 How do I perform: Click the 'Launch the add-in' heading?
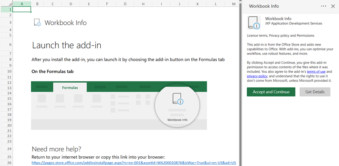[66, 45]
